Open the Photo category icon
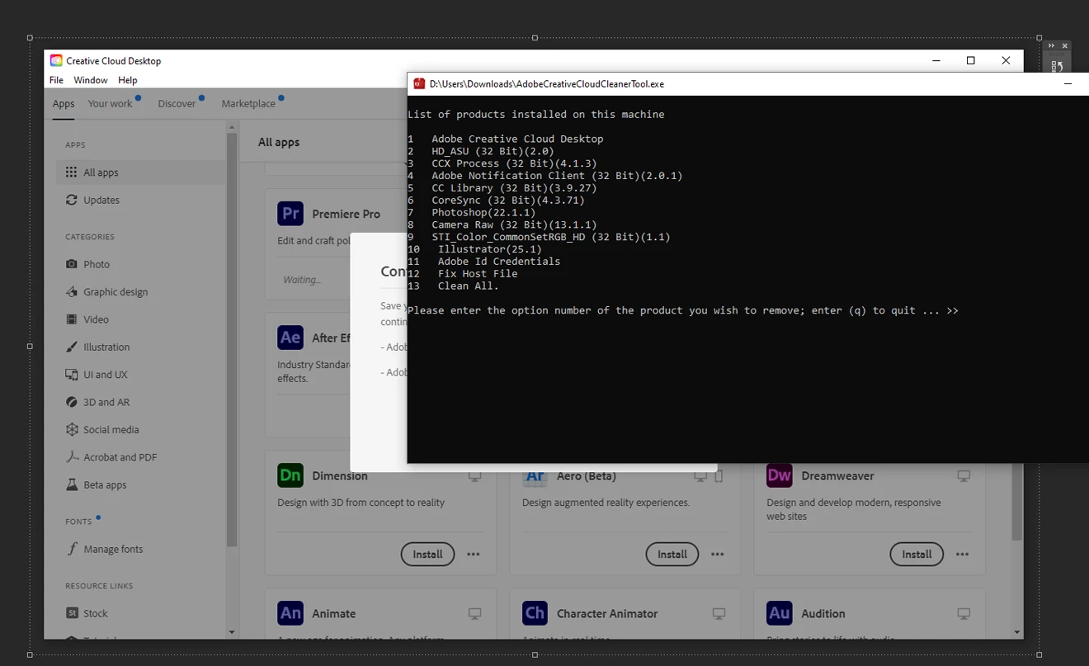Viewport: 1089px width, 666px height. click(x=72, y=264)
